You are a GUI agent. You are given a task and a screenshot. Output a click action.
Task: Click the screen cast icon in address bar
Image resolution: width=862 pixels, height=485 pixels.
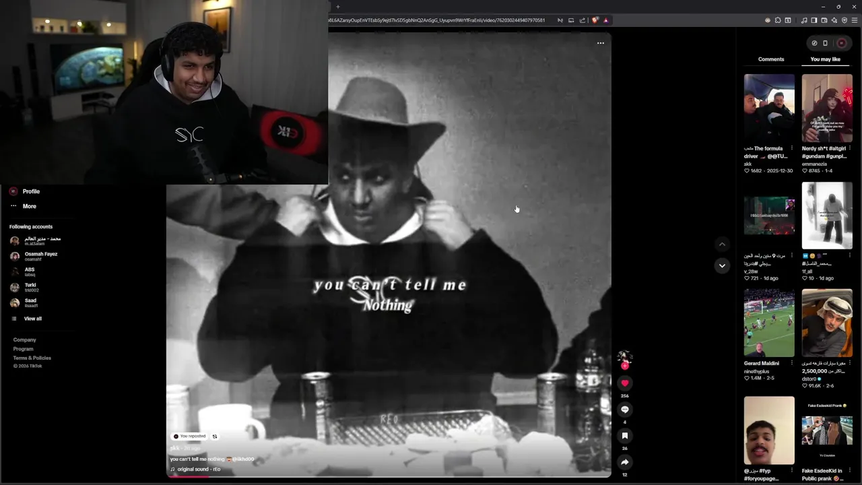pos(571,20)
